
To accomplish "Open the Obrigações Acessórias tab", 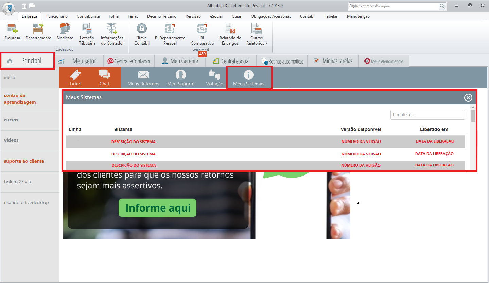I will point(271,16).
